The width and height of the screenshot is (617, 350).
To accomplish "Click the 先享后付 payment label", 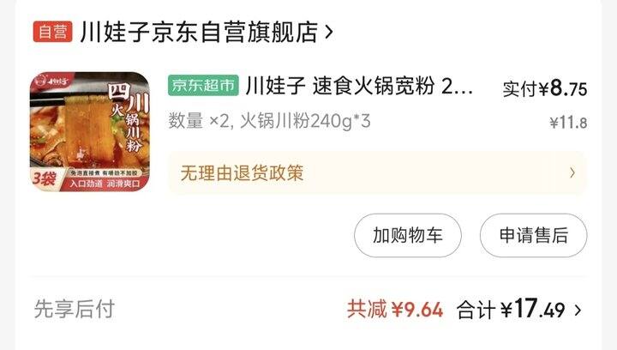I will coord(75,309).
